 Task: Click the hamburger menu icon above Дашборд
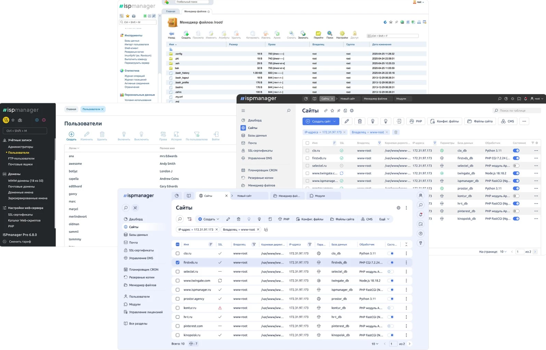pyautogui.click(x=243, y=111)
